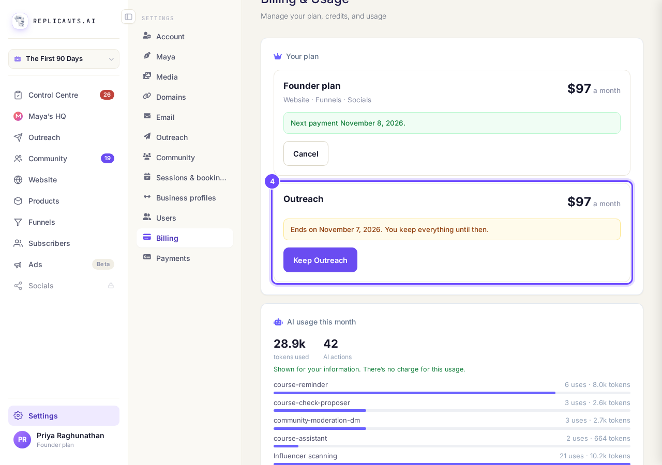Click the Sessions & bookings calendar icon
Screen dimensions: 662x465
(147, 177)
